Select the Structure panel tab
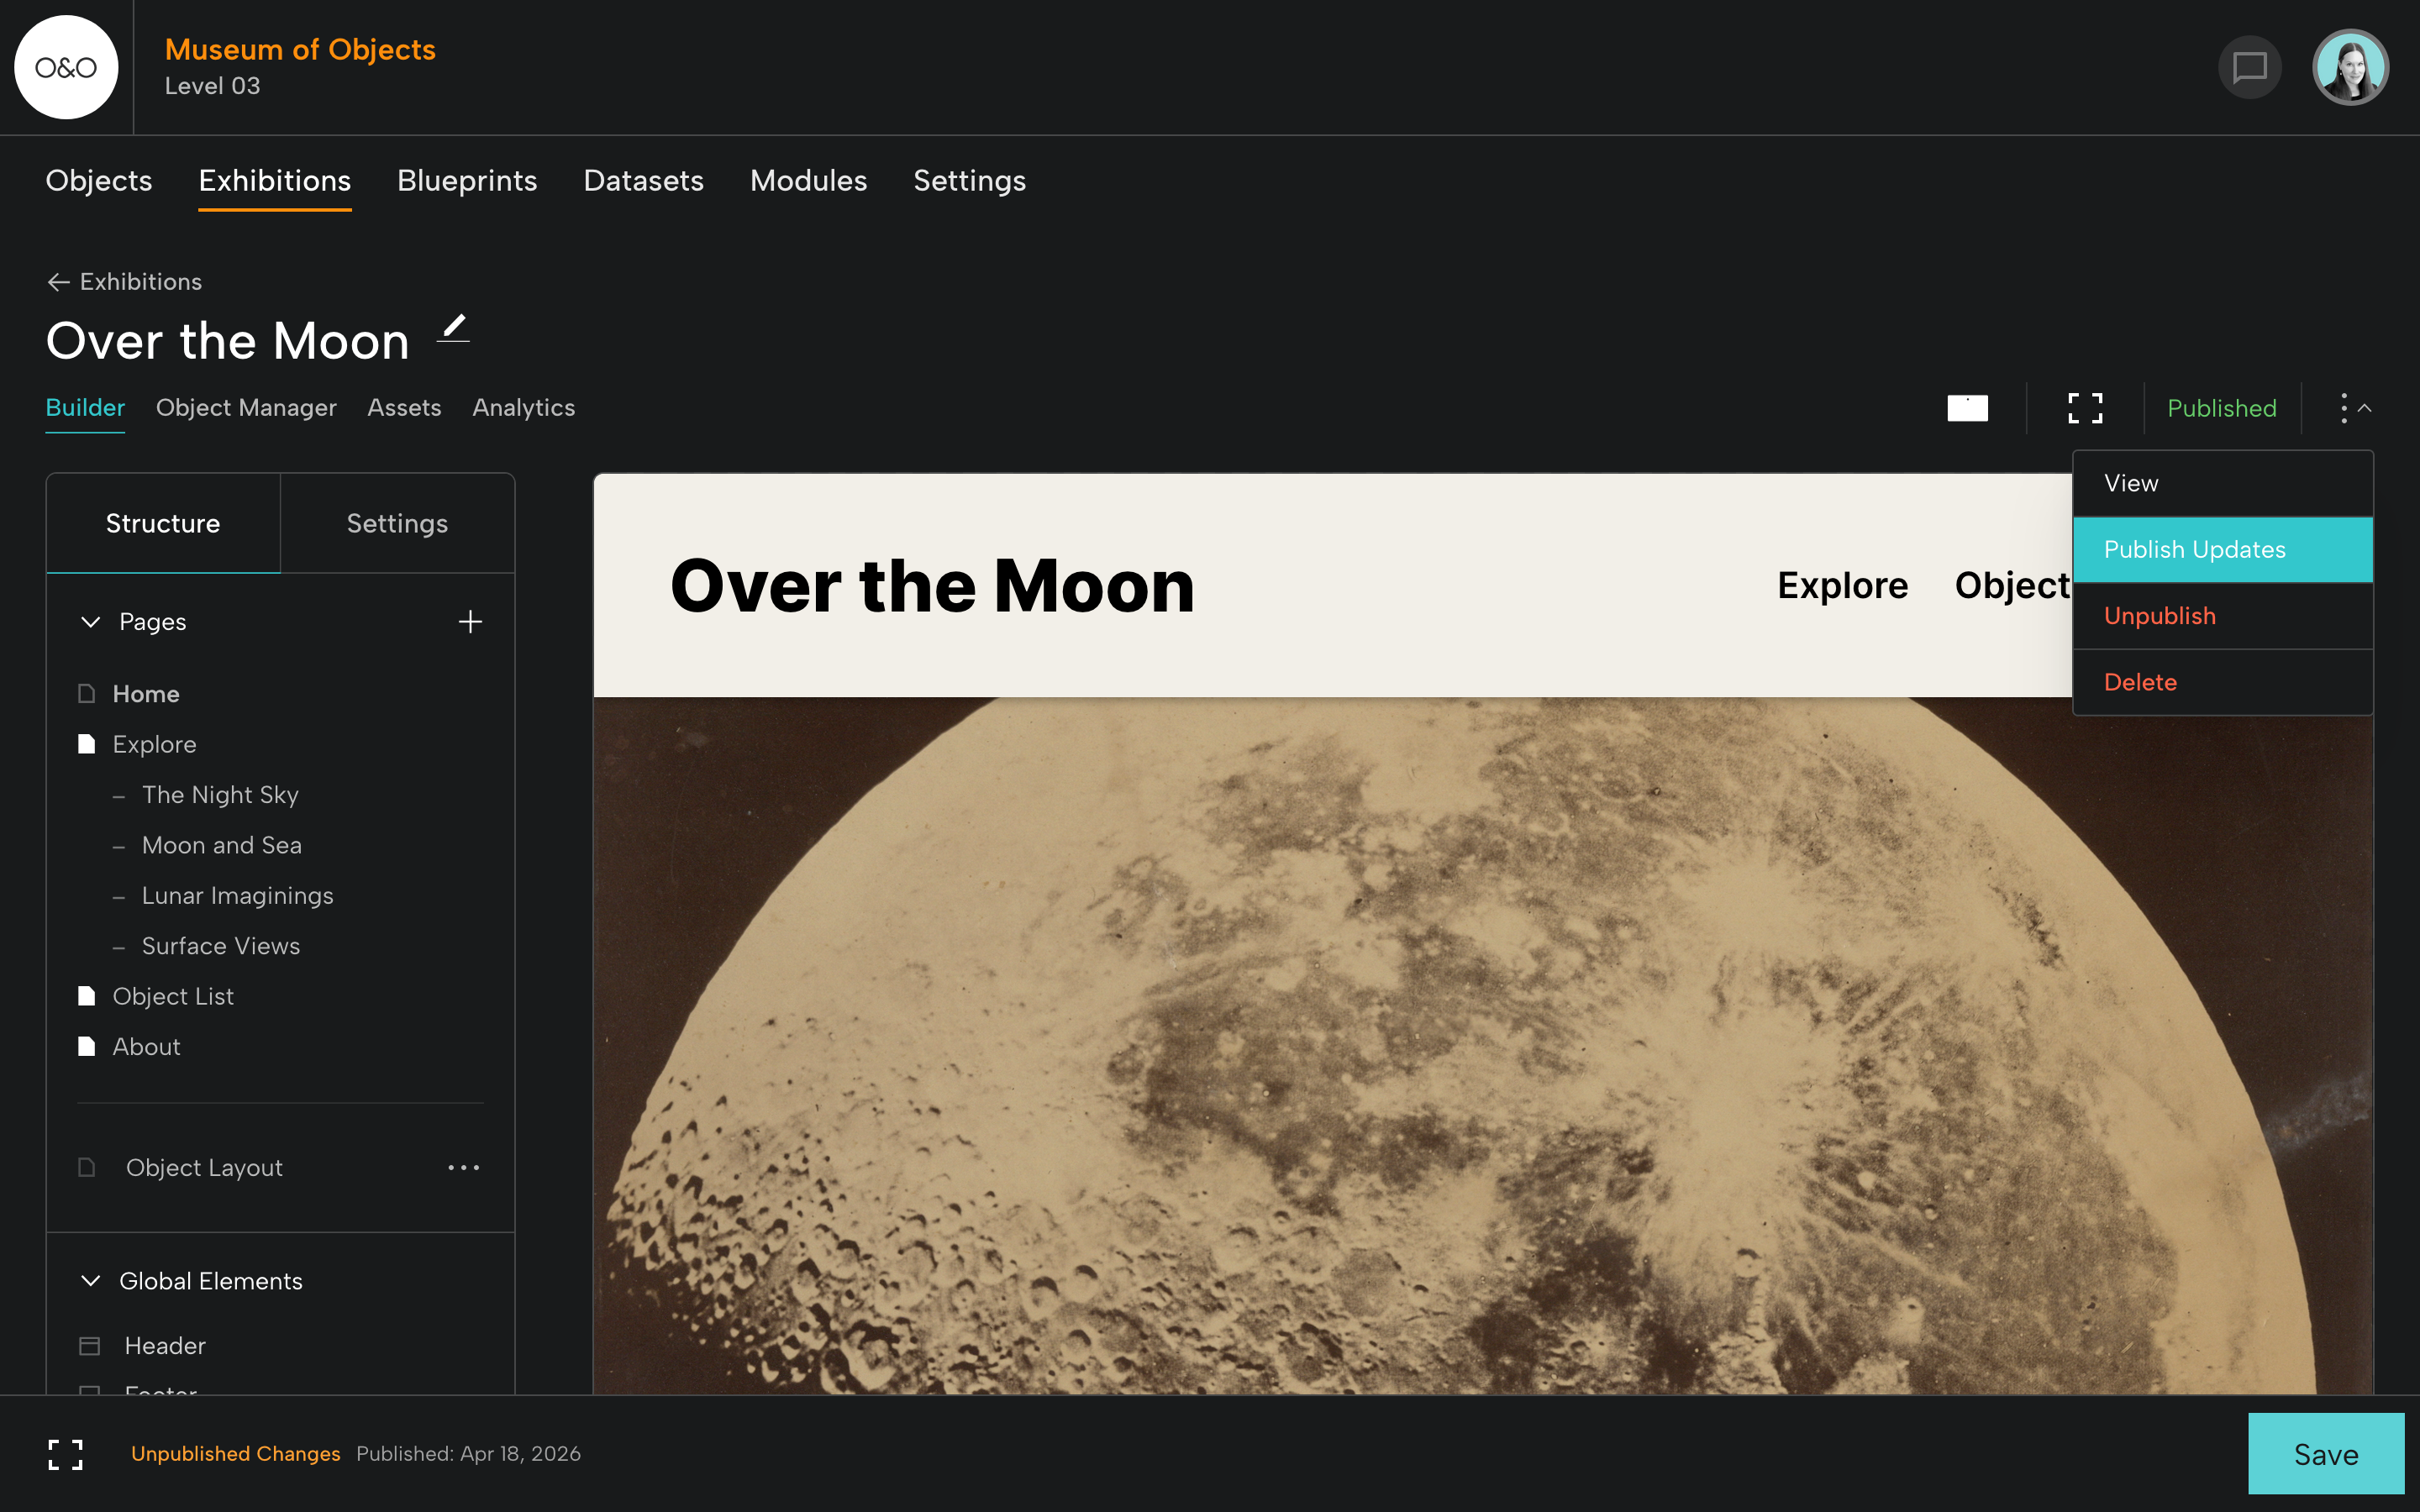This screenshot has height=1512, width=2420. 163,523
